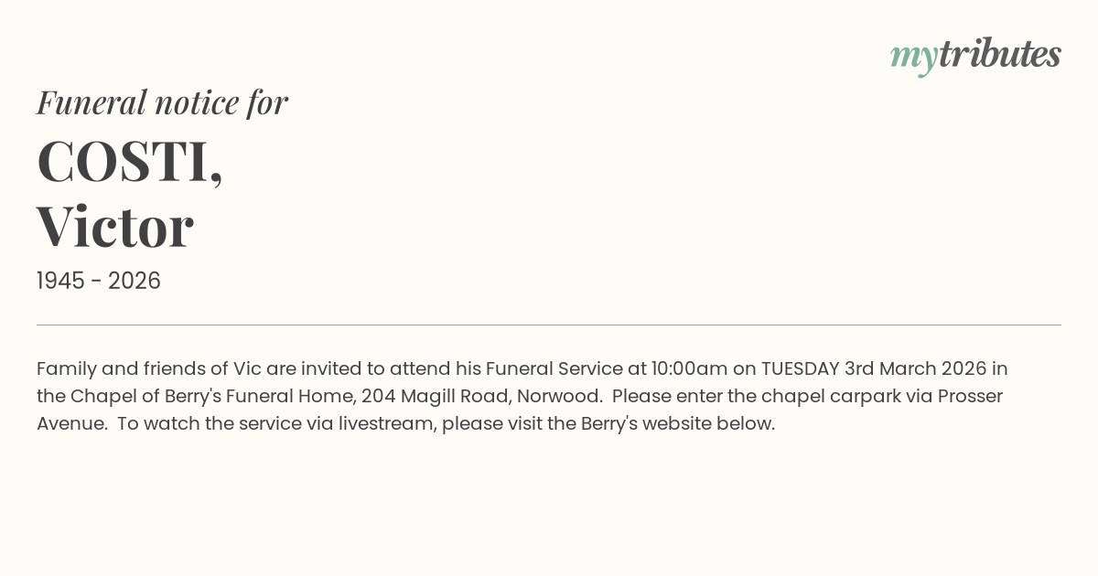1098x576 pixels.
Task: Click the words "Funeral Service" in the paragraph
Action: point(554,368)
